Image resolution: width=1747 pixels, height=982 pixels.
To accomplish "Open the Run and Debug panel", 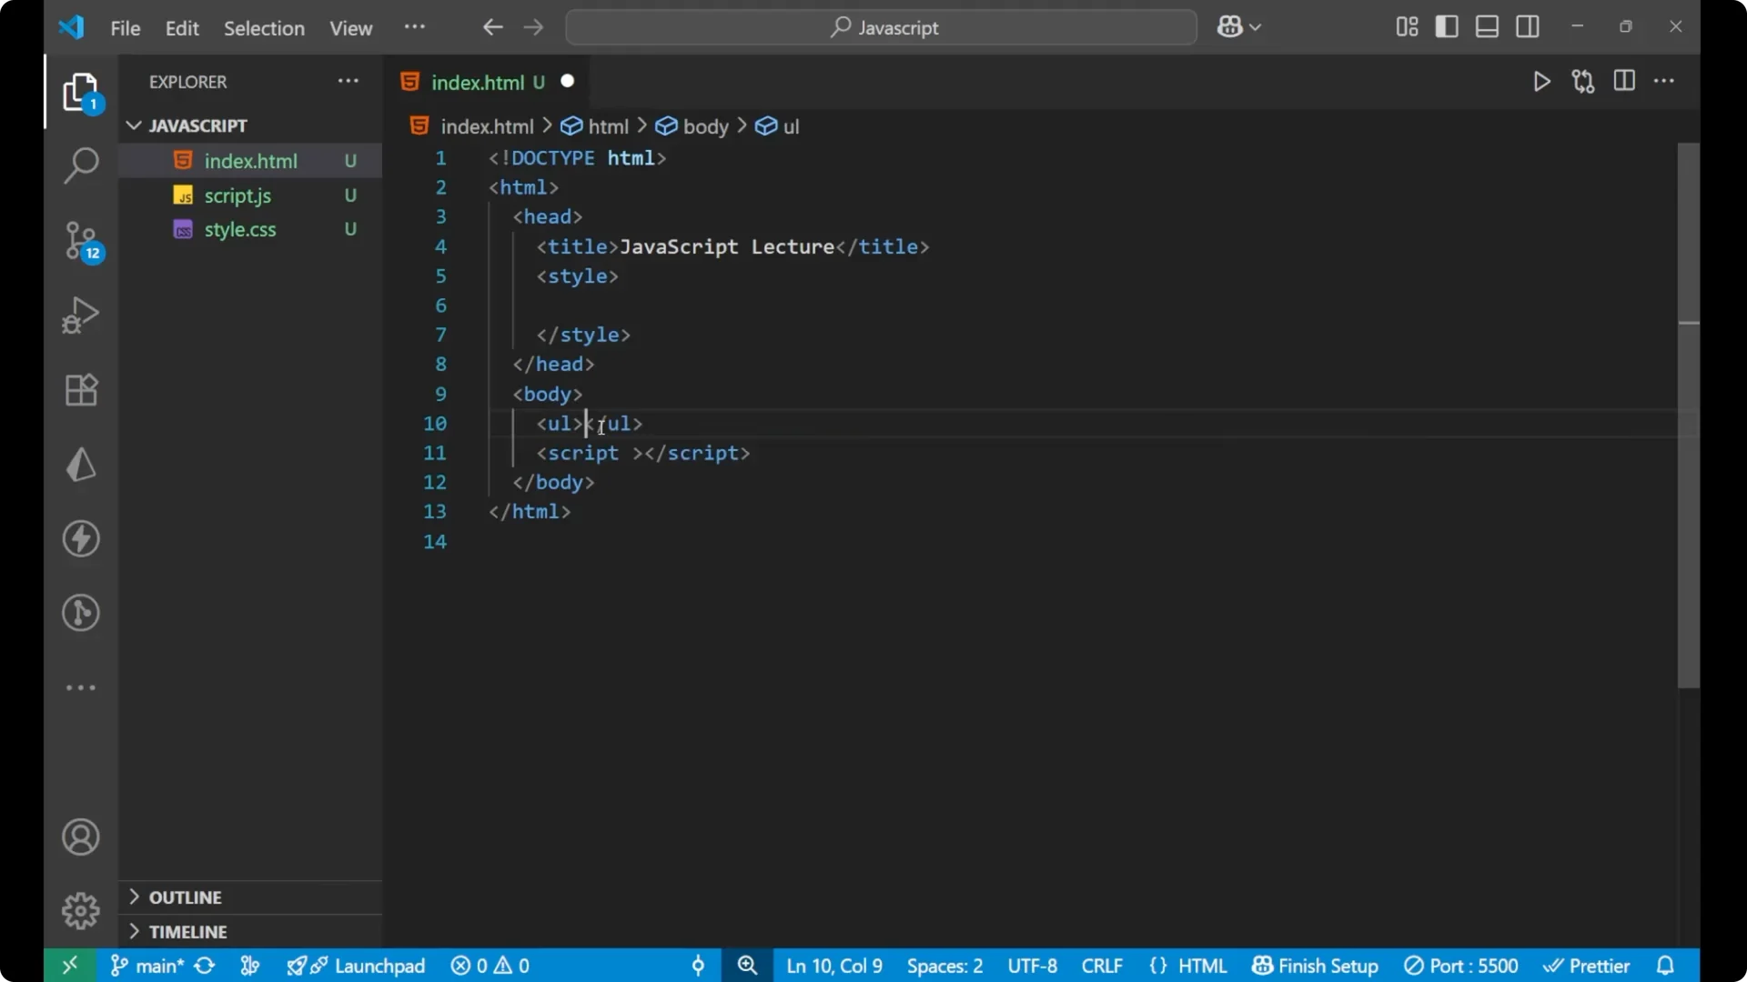I will click(x=81, y=315).
